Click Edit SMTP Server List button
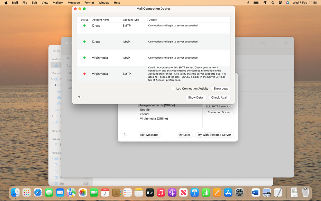Image resolution: width=321 pixels, height=201 pixels. [x=219, y=106]
